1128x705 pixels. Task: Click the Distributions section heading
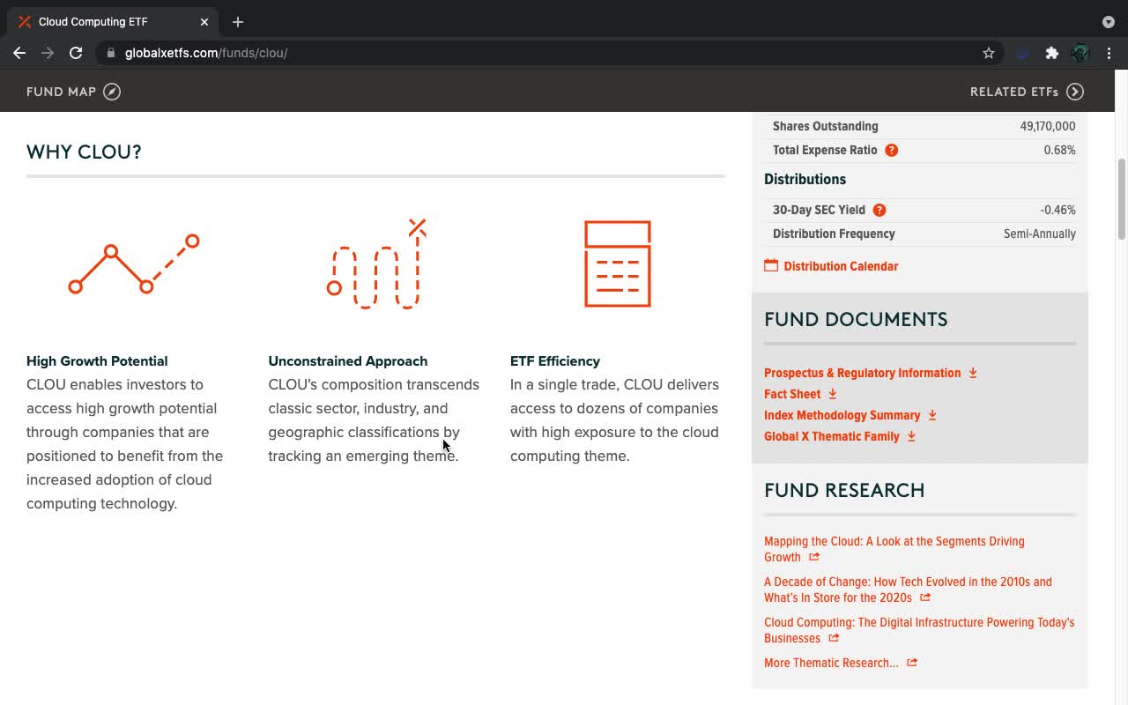point(805,179)
